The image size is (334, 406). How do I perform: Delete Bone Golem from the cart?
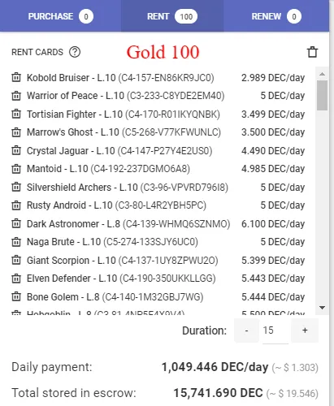(16, 296)
